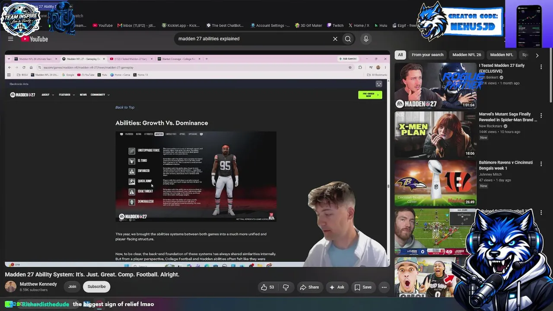553x311 pixels.
Task: Open 'Baltimore Ravens v Cincinnati Bengals week 1' title
Action: [x=505, y=165]
